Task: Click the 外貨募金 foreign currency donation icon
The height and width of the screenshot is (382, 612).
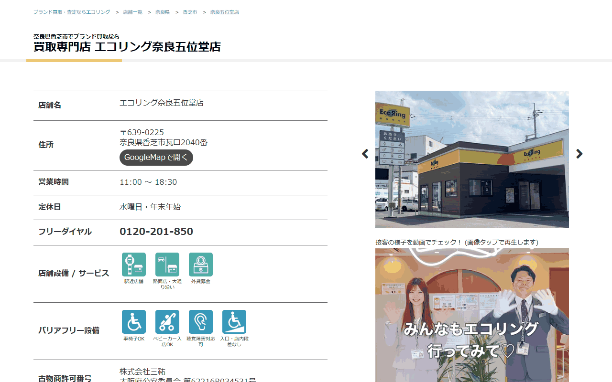Action: [201, 265]
